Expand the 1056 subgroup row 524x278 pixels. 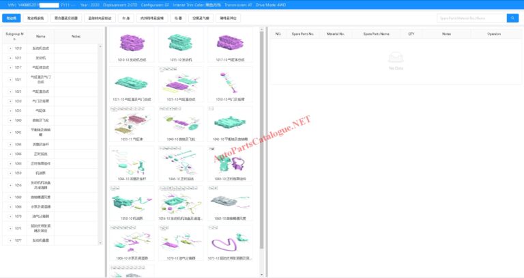coord(10,185)
